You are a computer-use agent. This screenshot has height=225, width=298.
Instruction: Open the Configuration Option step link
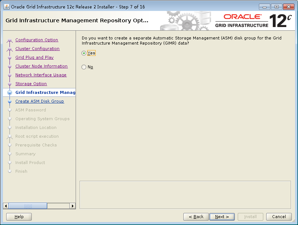click(37, 40)
